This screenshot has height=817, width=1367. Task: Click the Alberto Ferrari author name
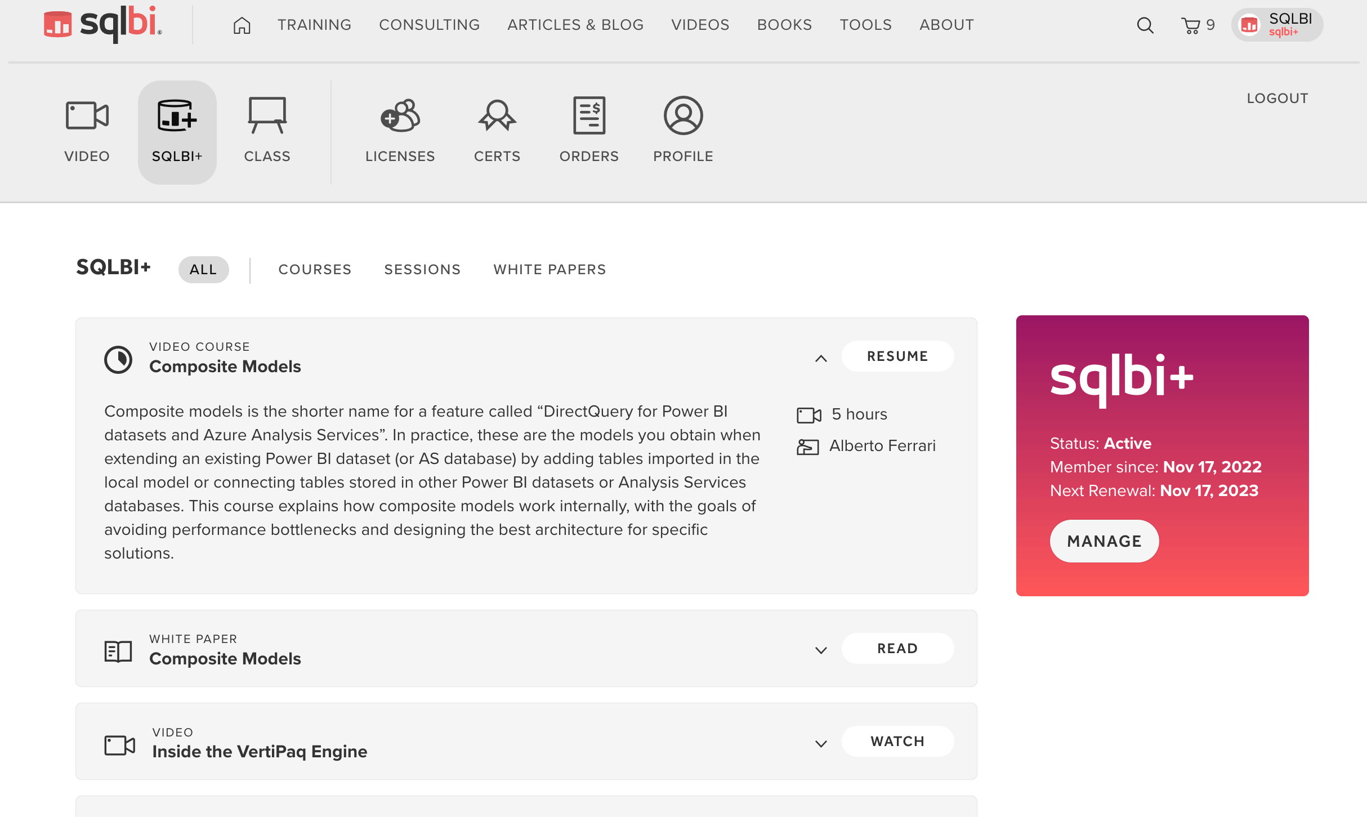pyautogui.click(x=882, y=446)
